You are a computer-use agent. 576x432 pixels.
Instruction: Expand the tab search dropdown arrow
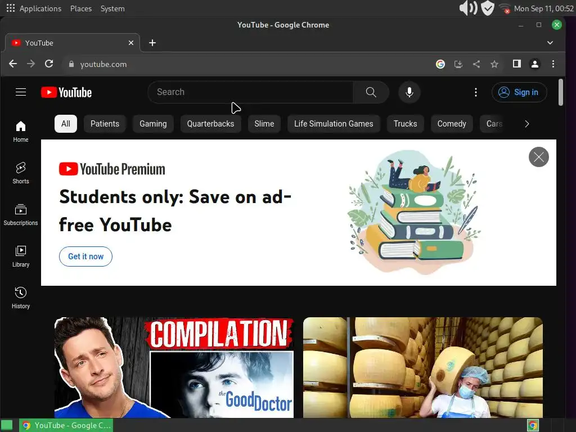click(550, 43)
